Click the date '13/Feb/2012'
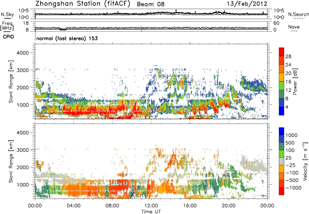This screenshot has height=214, width=309. pyautogui.click(x=247, y=3)
